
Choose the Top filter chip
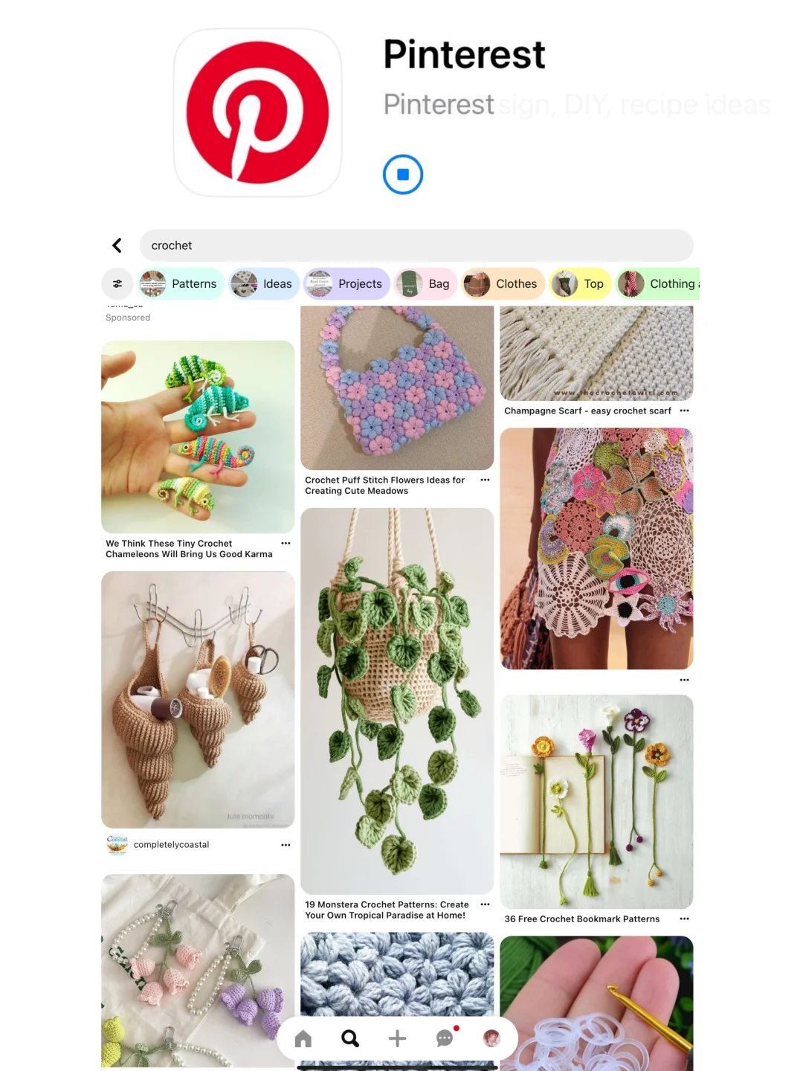coord(581,283)
